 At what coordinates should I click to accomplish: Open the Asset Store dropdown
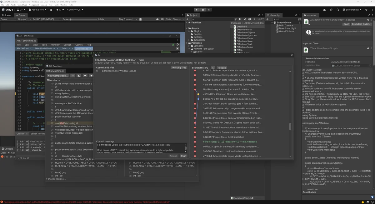pyautogui.click(x=37, y=10)
